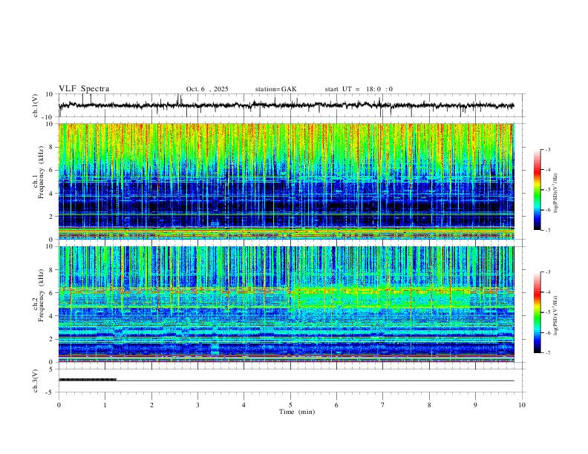Click the "Time (min)" axis label
Screen dimensions: 588x454
pos(297,412)
